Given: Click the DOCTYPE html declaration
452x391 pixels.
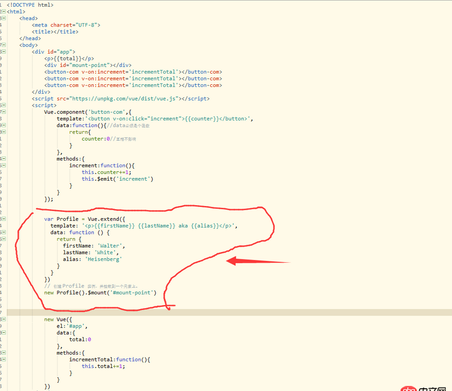Looking at the screenshot, I should 28,5.
